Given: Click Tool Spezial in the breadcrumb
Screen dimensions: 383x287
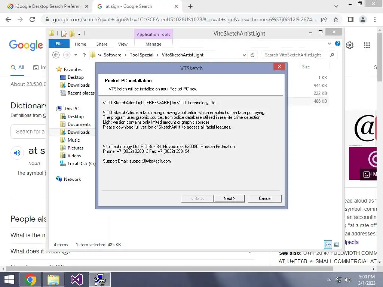Looking at the screenshot, I should pos(141,55).
